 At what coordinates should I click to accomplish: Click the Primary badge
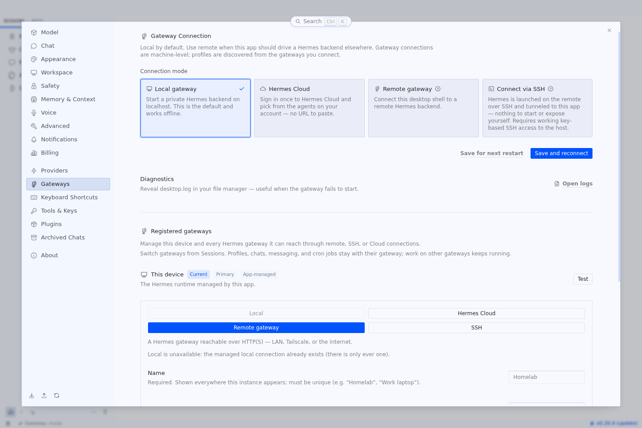[225, 275]
